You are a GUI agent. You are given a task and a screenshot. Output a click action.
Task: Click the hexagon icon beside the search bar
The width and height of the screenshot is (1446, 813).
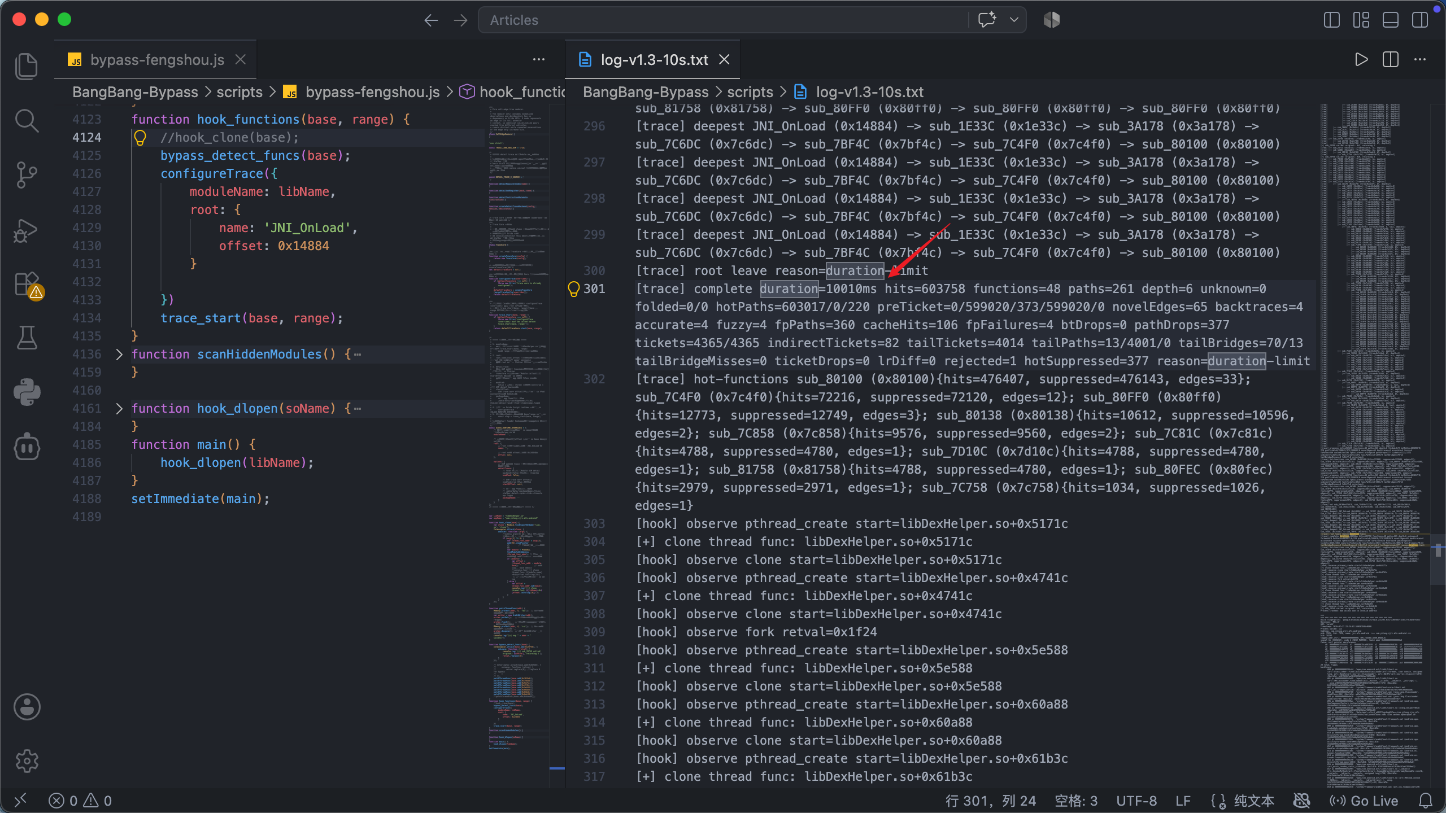pos(1052,20)
